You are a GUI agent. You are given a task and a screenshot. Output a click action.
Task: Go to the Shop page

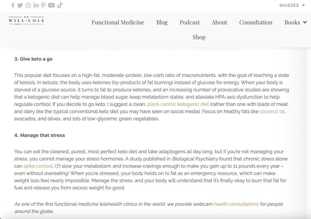(x=199, y=37)
